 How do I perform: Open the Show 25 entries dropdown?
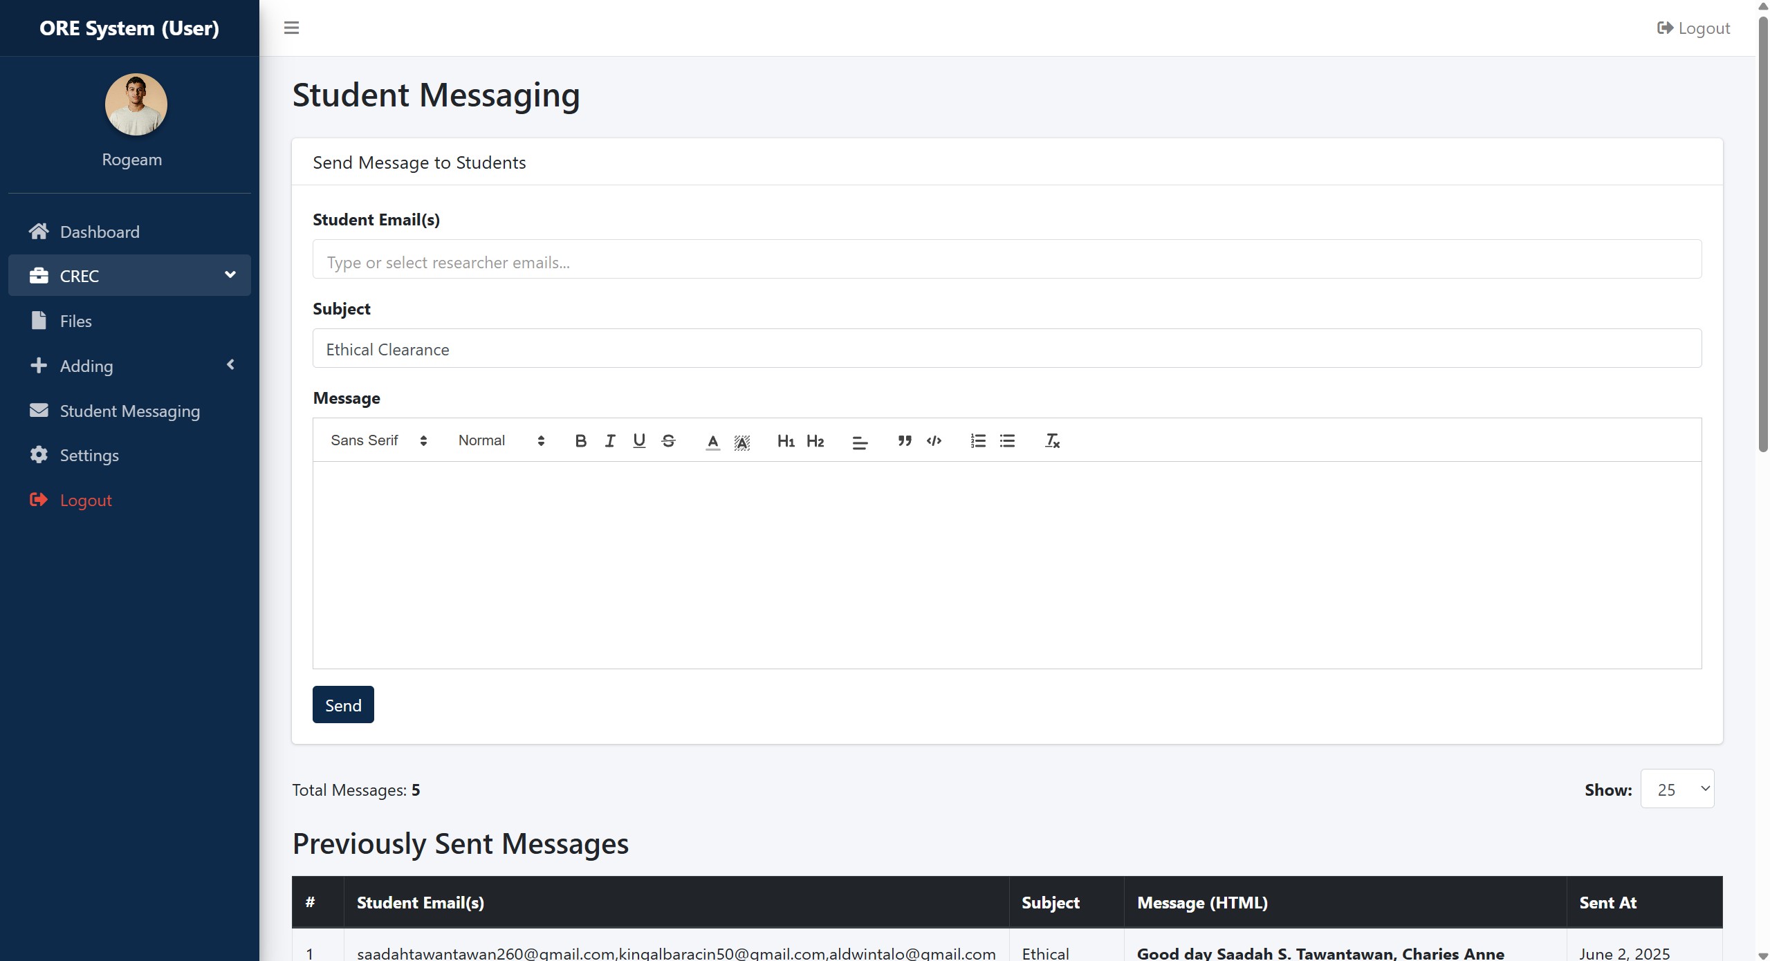[x=1677, y=789]
